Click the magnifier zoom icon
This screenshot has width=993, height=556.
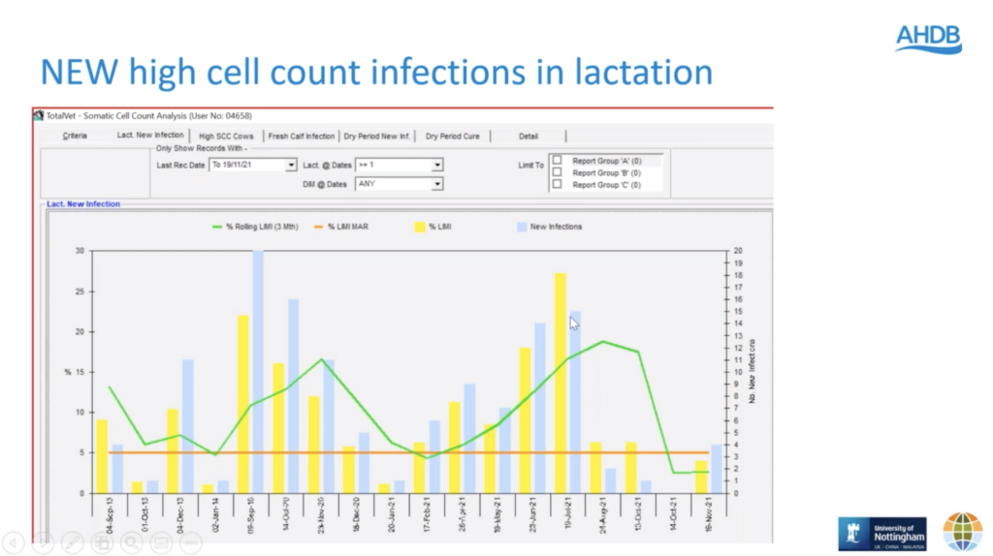tap(133, 543)
